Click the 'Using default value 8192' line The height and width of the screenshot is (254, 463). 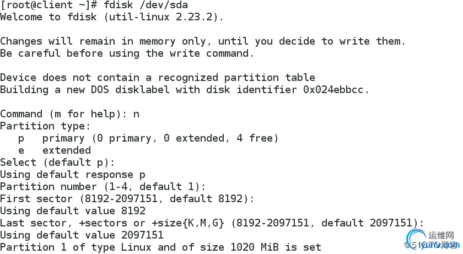point(73,211)
